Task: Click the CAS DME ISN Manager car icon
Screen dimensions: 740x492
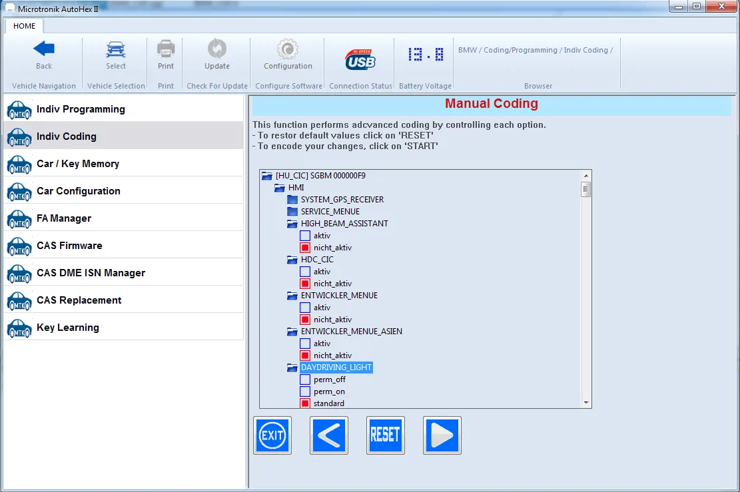Action: (19, 274)
